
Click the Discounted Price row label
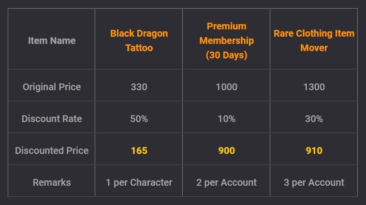52,150
